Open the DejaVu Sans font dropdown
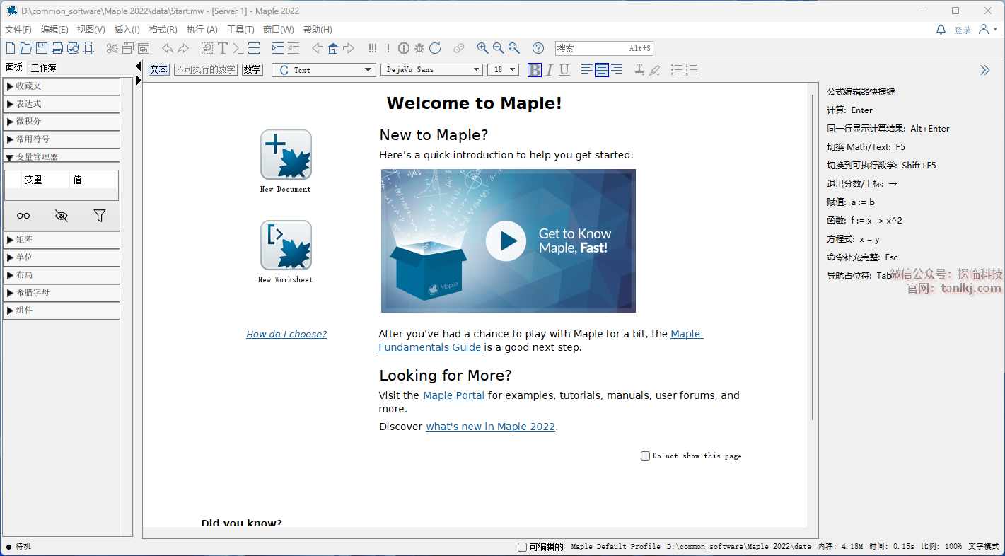The image size is (1005, 556). [431, 69]
